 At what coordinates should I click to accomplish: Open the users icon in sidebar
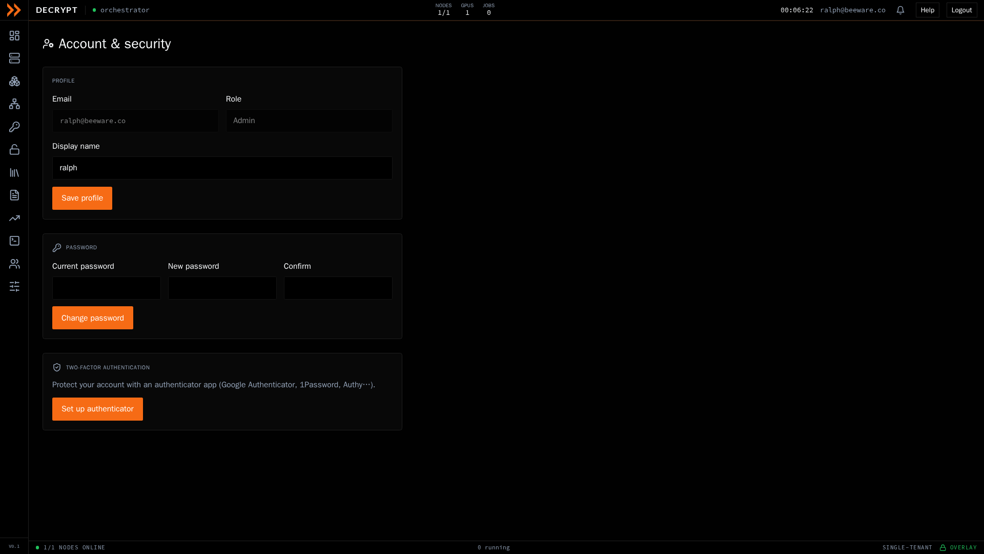coord(14,264)
